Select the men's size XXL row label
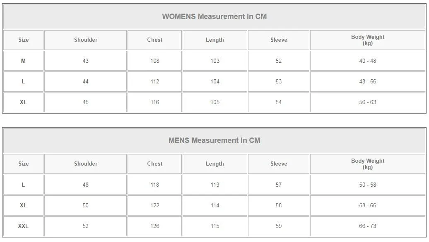429x242 pixels. pos(23,226)
